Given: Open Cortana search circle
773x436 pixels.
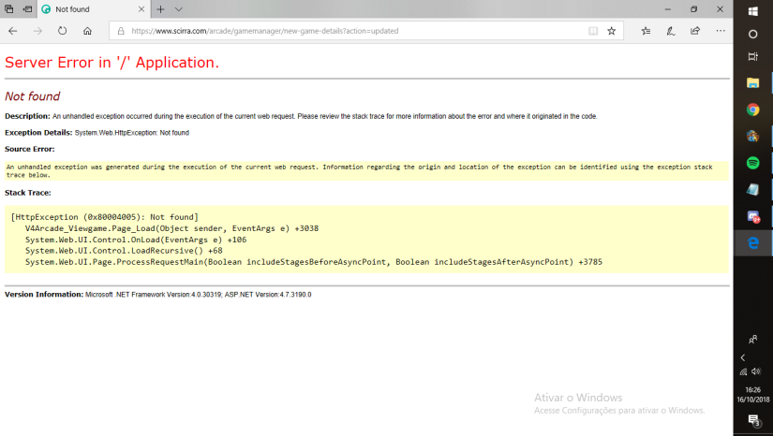Looking at the screenshot, I should tap(752, 34).
